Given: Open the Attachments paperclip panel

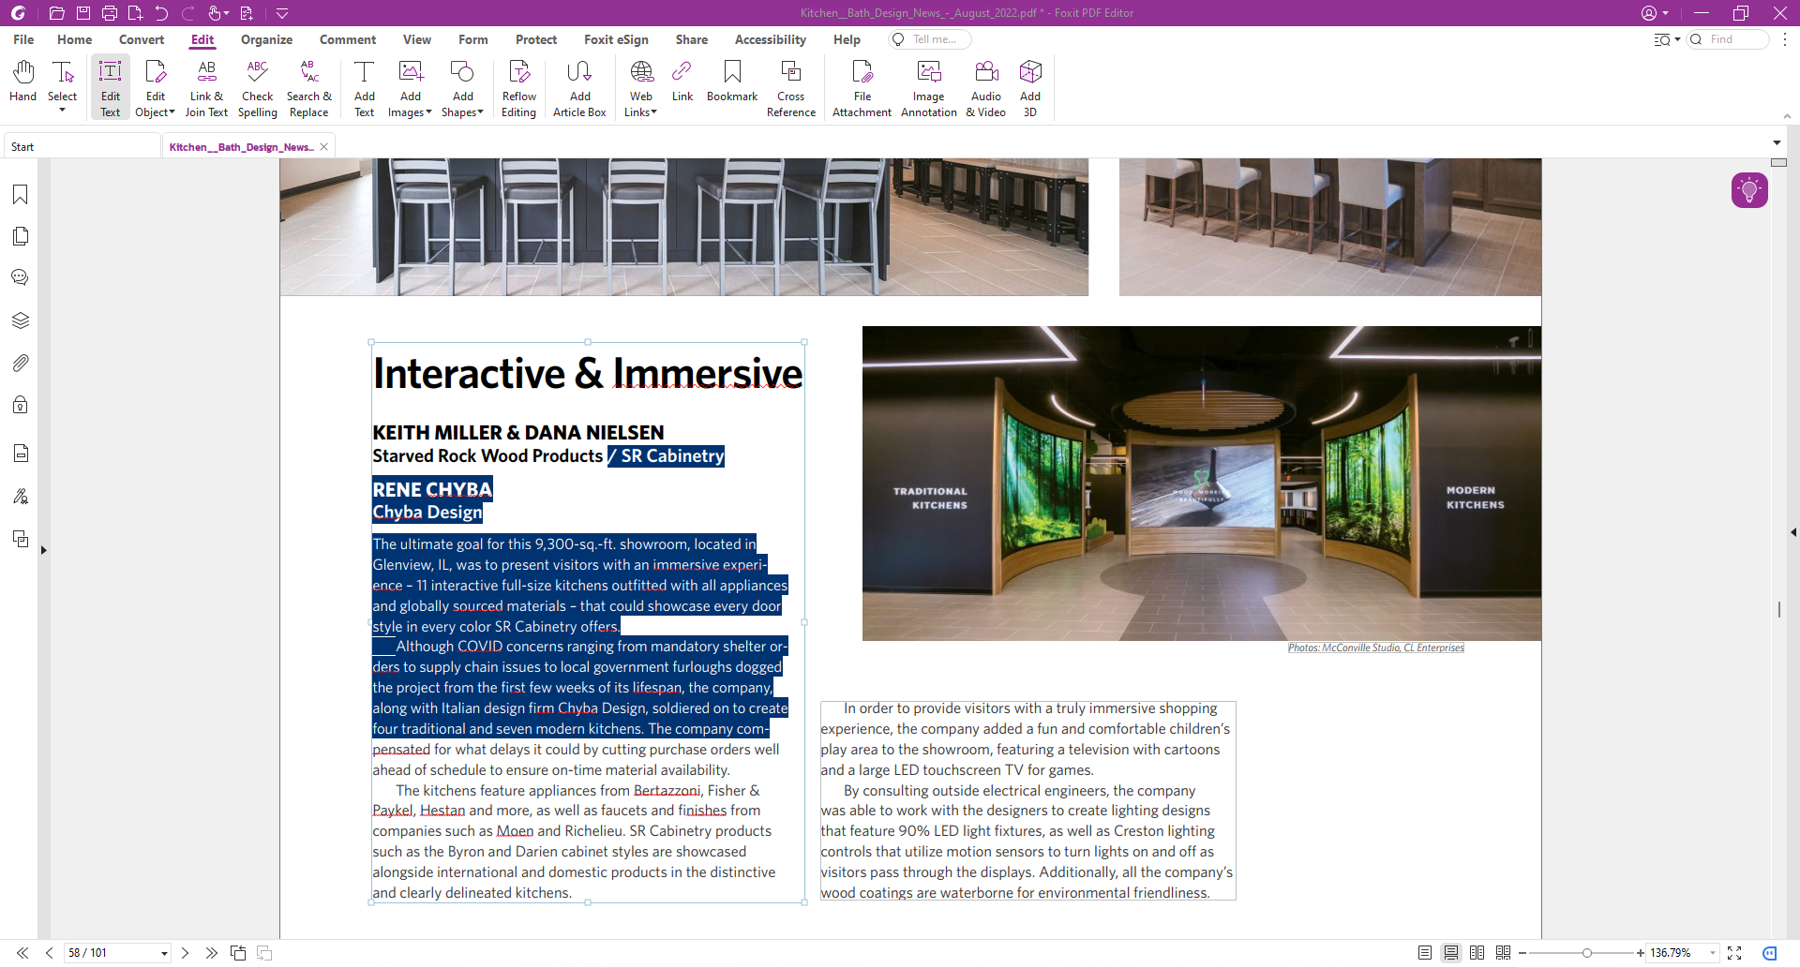Looking at the screenshot, I should point(21,363).
